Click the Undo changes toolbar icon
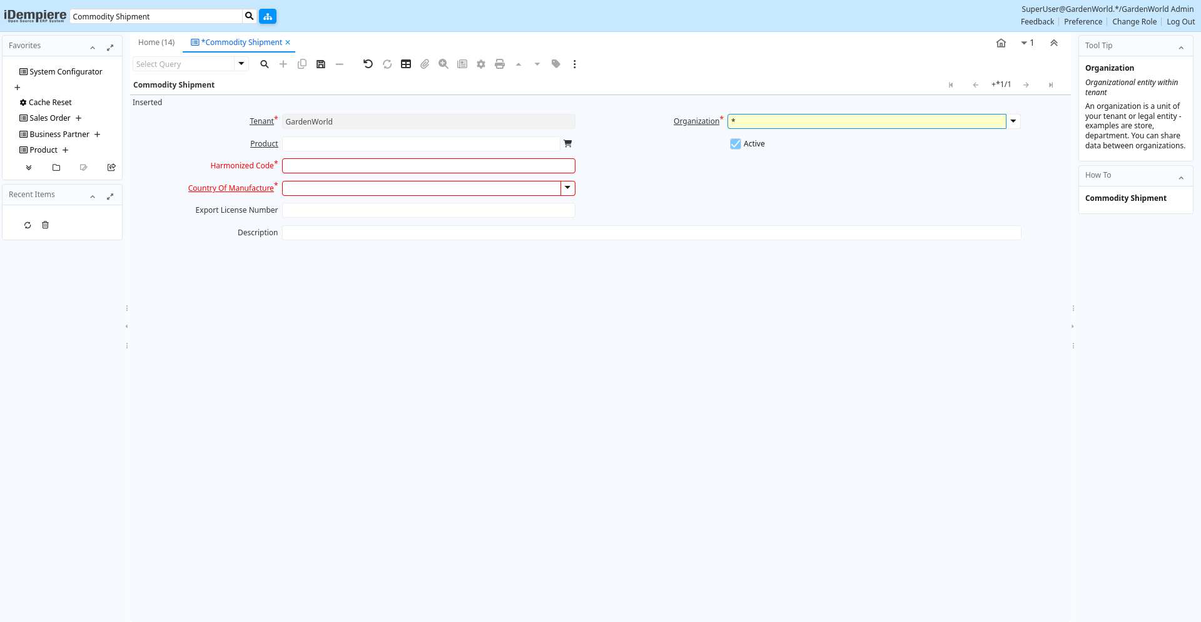This screenshot has height=622, width=1201. pyautogui.click(x=368, y=64)
